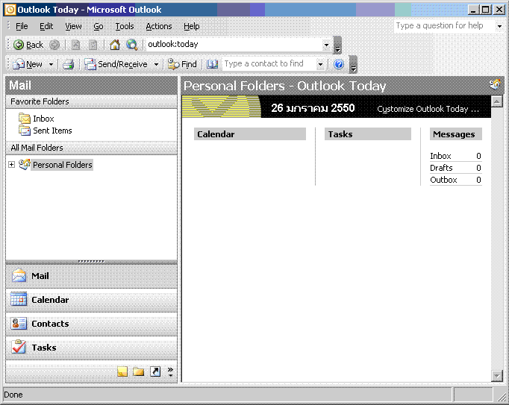Viewport: 509px width, 405px height.
Task: Click the Refresh page icon in web toolbar
Action: 93,45
